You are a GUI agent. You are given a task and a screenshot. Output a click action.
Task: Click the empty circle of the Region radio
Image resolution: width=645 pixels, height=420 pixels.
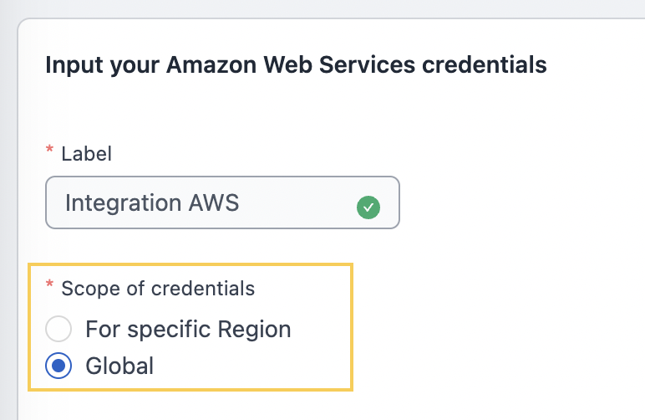click(58, 329)
